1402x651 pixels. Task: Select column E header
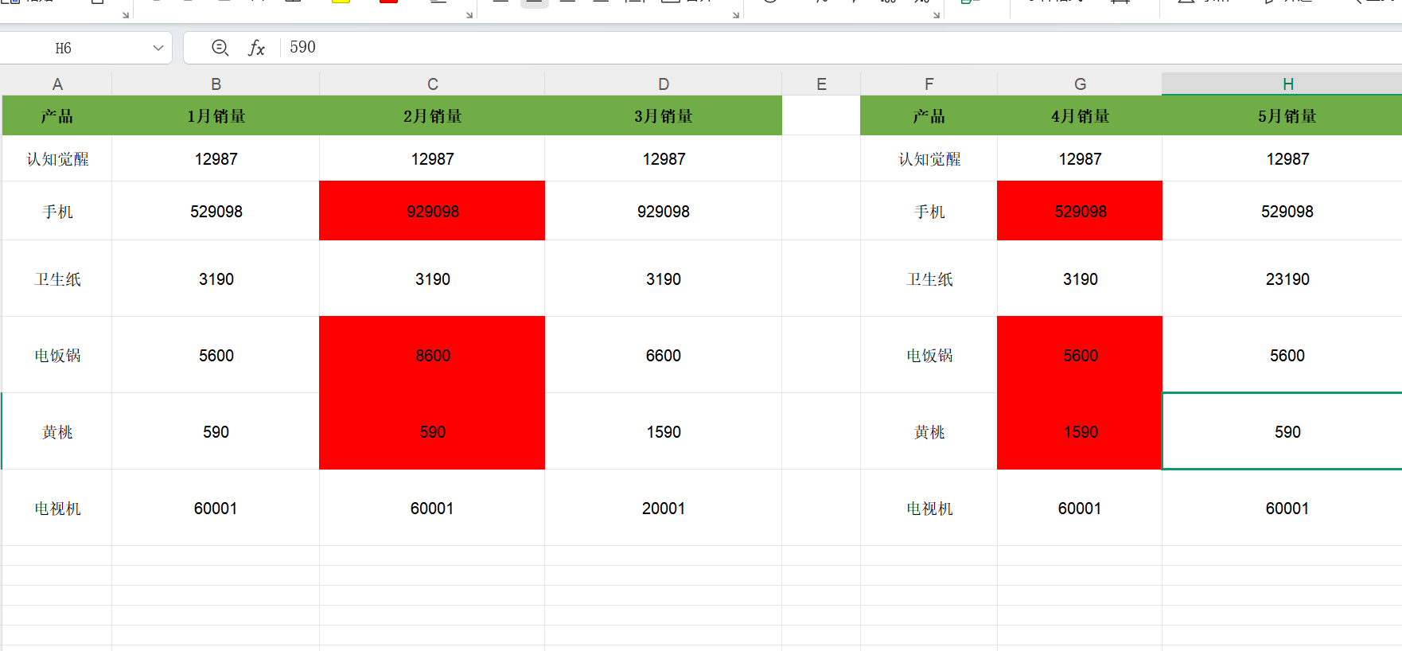tap(821, 84)
